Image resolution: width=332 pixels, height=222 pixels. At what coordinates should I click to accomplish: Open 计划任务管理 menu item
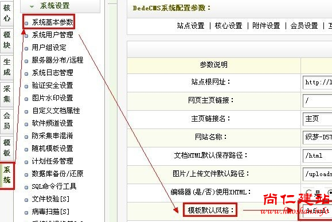53,161
